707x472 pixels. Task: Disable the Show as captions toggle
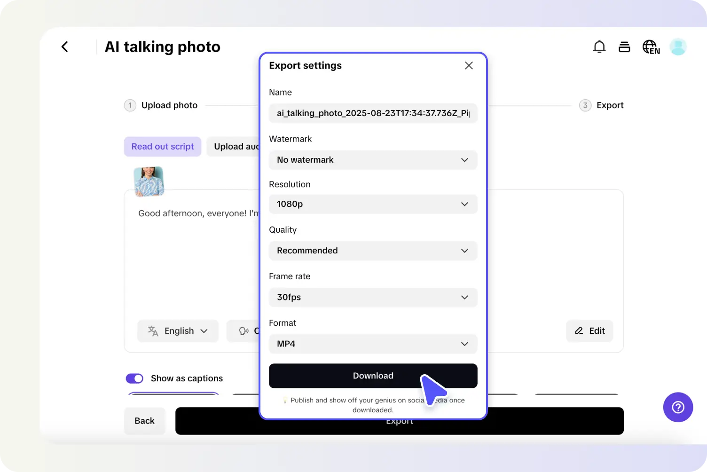pyautogui.click(x=134, y=378)
